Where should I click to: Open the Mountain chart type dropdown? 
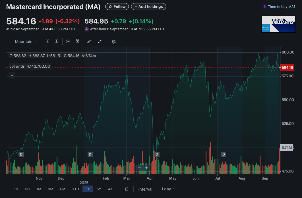click(26, 42)
